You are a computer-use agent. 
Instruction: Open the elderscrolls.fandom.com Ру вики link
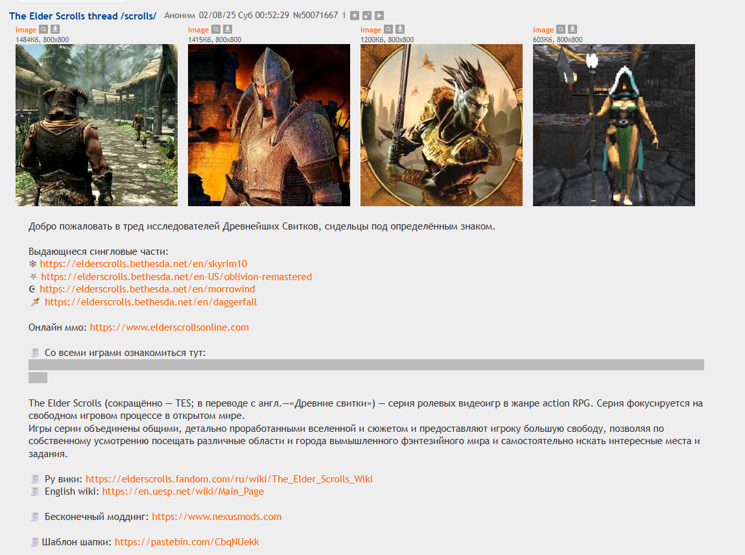(x=229, y=478)
